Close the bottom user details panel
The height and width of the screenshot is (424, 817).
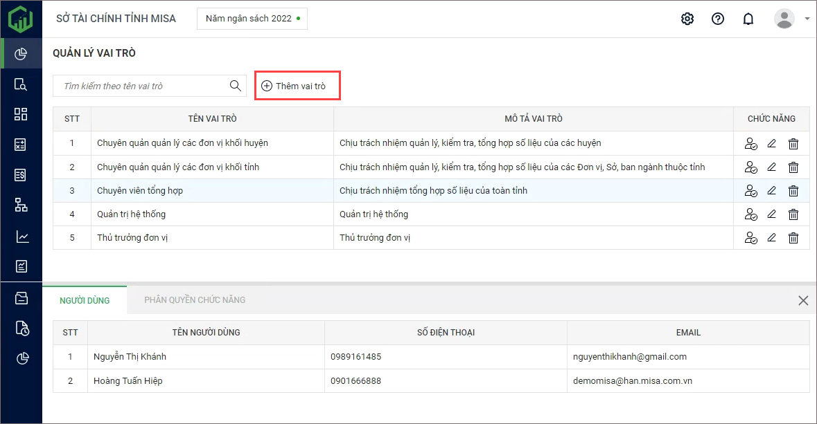803,300
